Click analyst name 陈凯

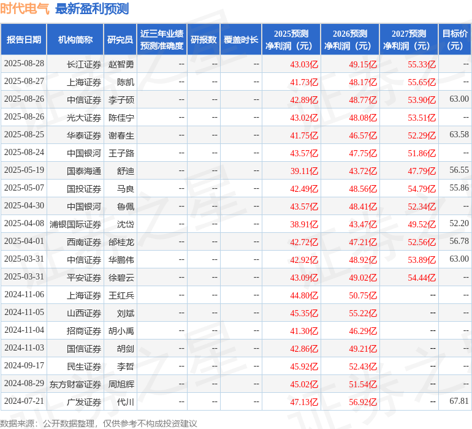[126, 82]
